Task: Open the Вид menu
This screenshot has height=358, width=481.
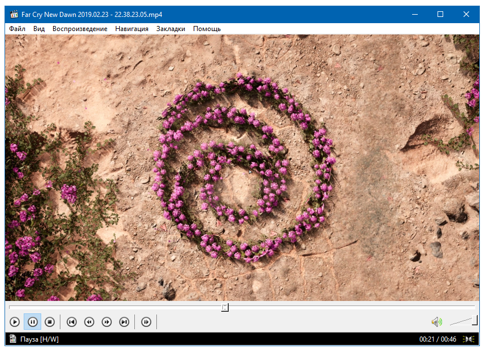Action: click(39, 29)
